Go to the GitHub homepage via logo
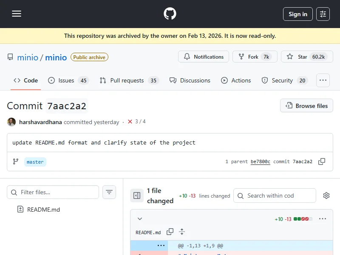340x255 pixels. (170, 14)
